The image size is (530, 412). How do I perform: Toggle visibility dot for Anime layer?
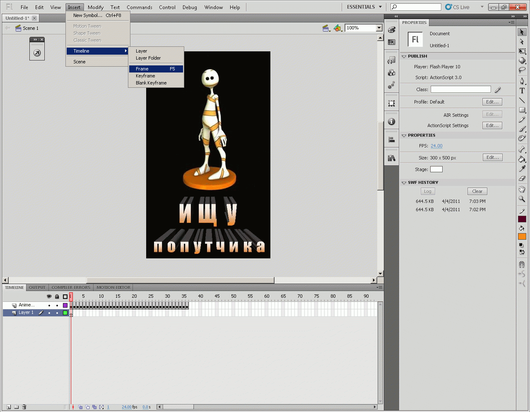coord(49,306)
